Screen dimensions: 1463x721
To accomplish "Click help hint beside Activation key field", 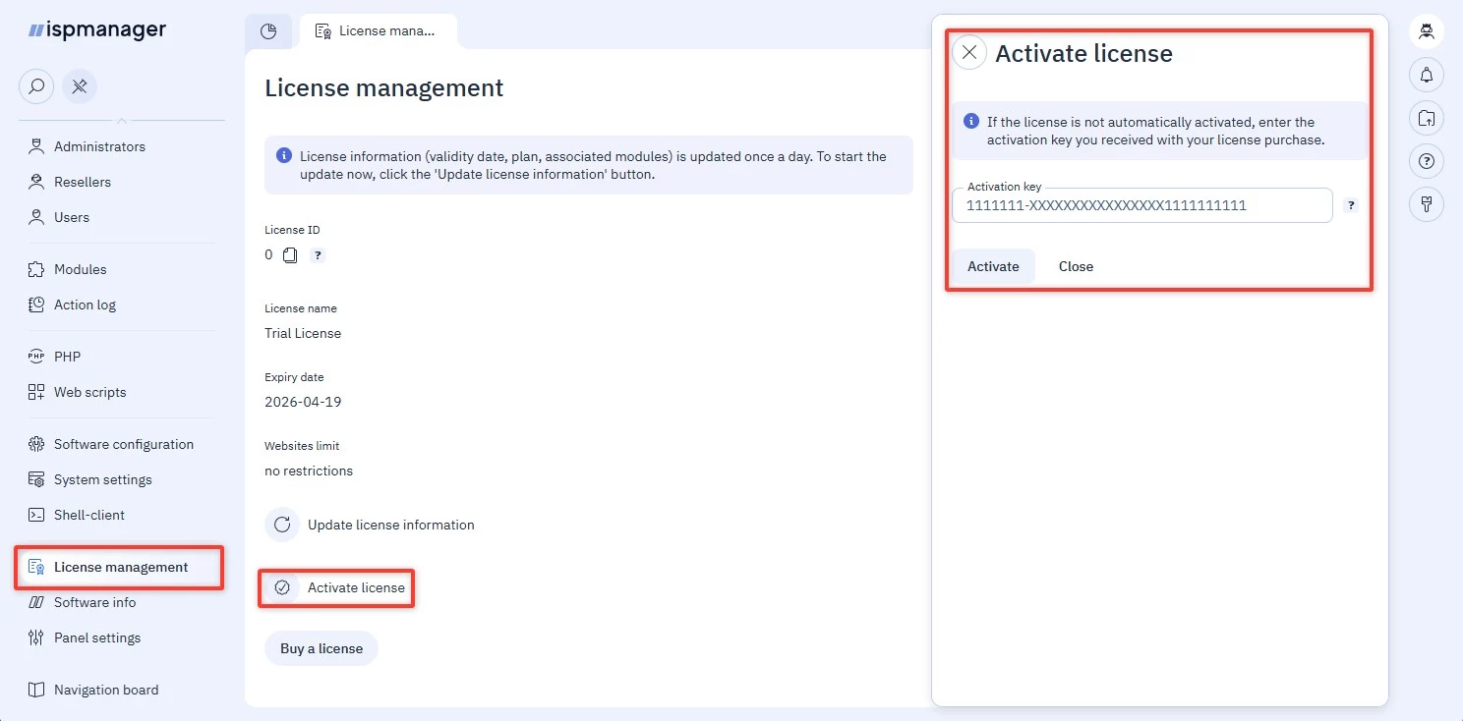I will tap(1351, 206).
